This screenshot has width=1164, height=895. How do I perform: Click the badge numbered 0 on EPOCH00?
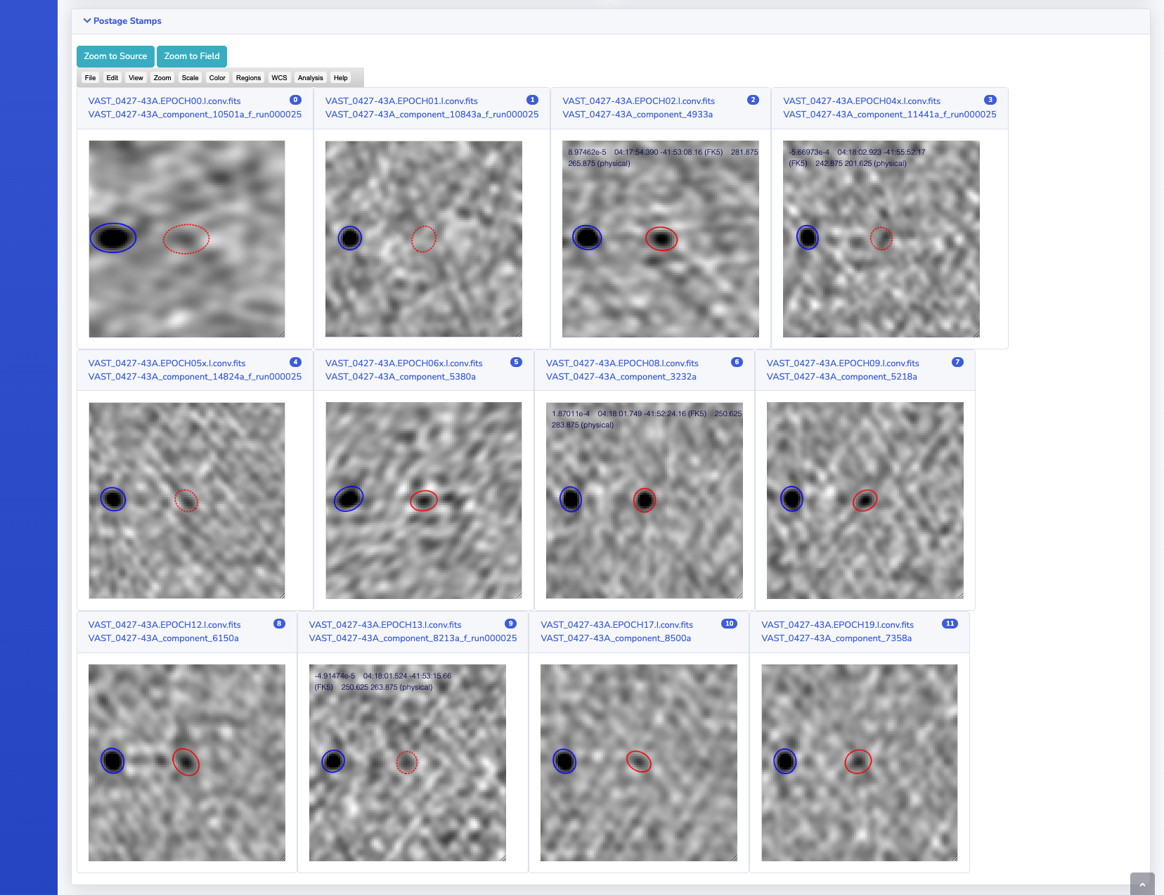[x=296, y=100]
